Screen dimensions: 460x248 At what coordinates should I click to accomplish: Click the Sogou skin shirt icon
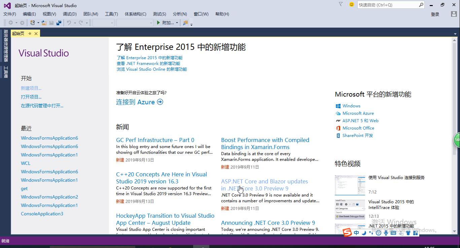coord(408,233)
